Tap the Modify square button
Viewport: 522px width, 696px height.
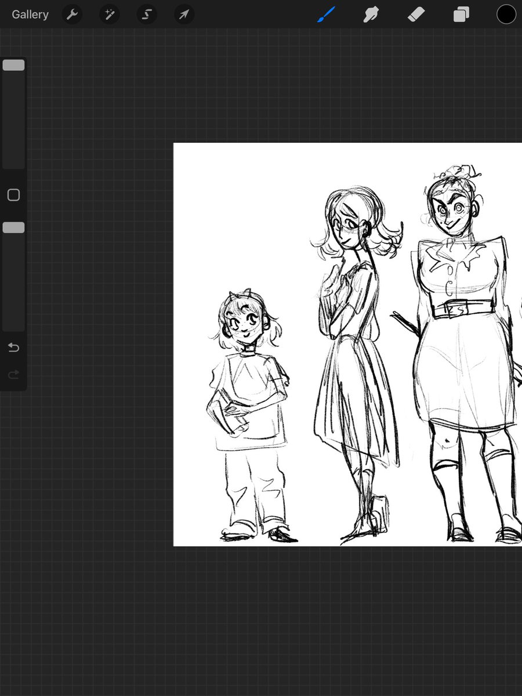pos(13,195)
